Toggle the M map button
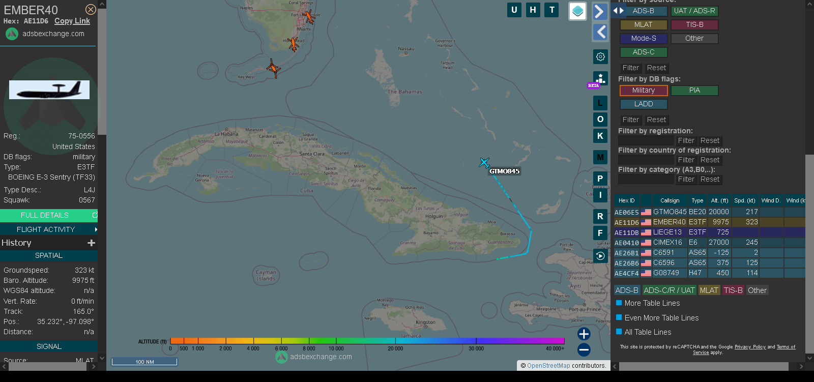 600,157
